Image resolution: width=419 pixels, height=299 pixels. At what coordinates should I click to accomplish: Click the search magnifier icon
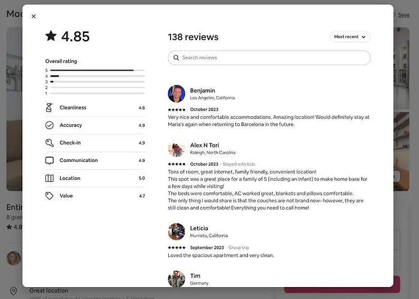tap(176, 57)
